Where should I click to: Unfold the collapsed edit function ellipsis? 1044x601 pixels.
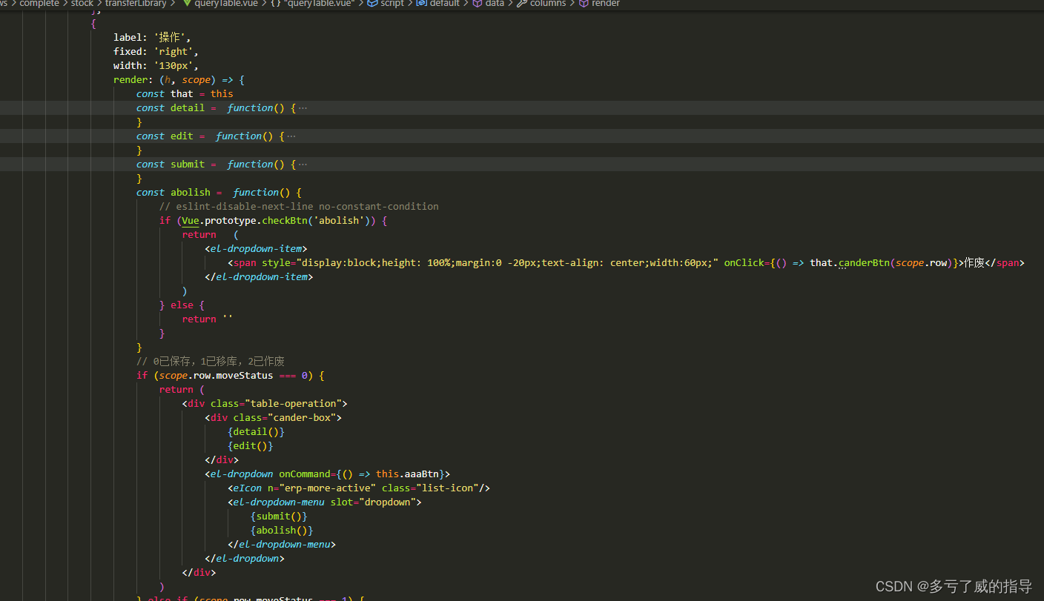pyautogui.click(x=291, y=136)
